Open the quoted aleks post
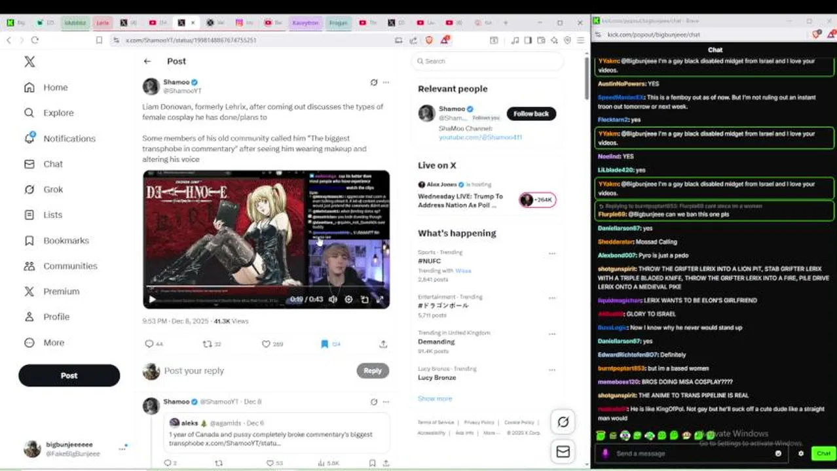The width and height of the screenshot is (837, 471). 276,434
